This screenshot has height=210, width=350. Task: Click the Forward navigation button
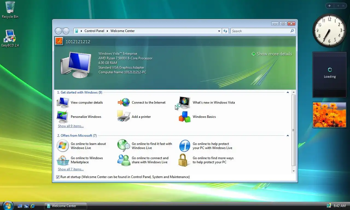point(66,31)
